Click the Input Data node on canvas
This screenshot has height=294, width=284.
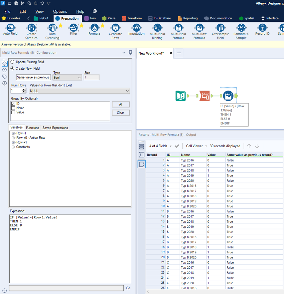[x=181, y=96]
